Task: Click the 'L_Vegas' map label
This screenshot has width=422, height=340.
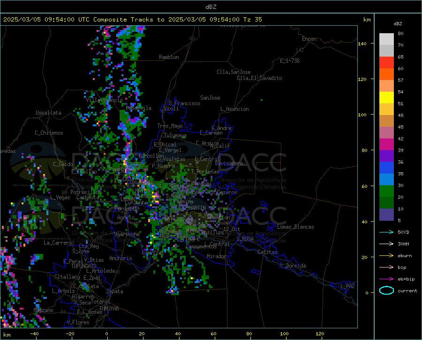Action: [x=60, y=197]
